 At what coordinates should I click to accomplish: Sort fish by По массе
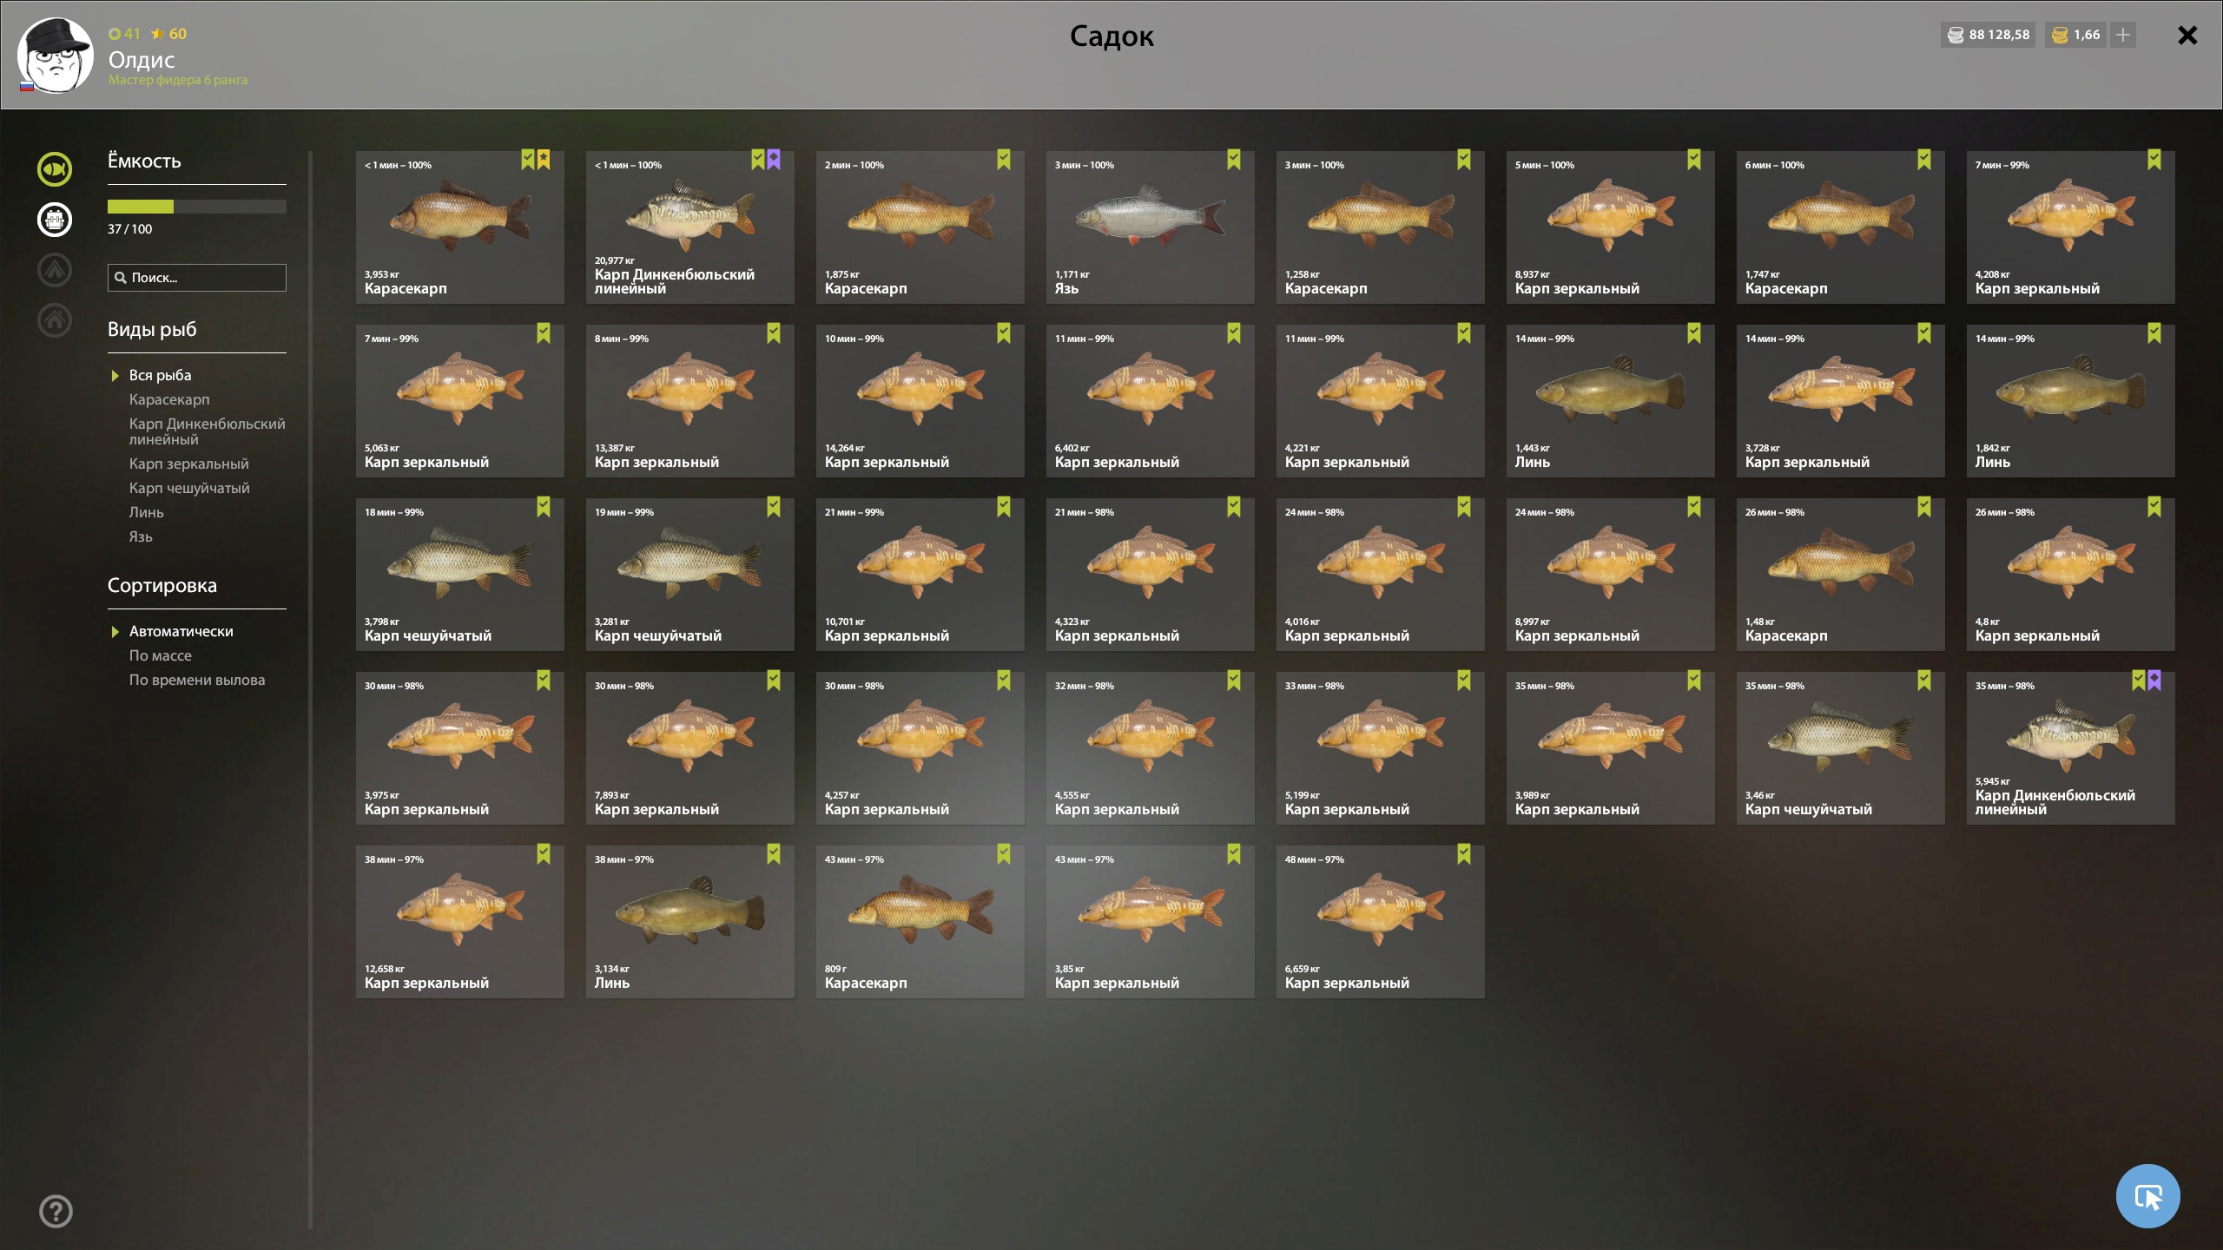[x=161, y=655]
